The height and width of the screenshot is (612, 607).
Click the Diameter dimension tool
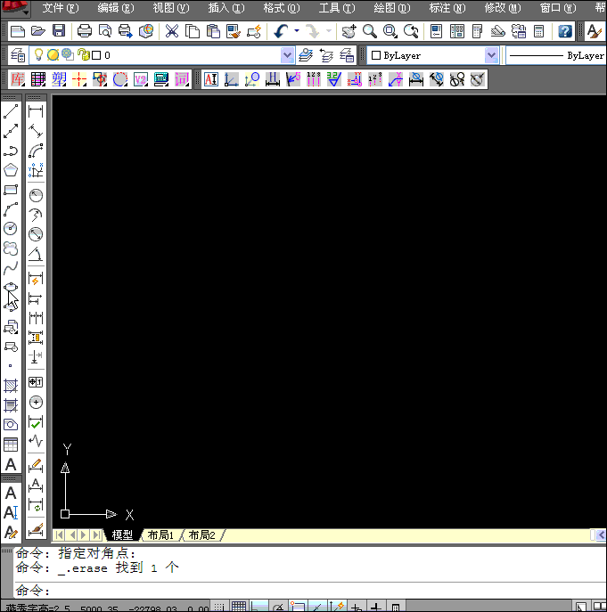(36, 234)
